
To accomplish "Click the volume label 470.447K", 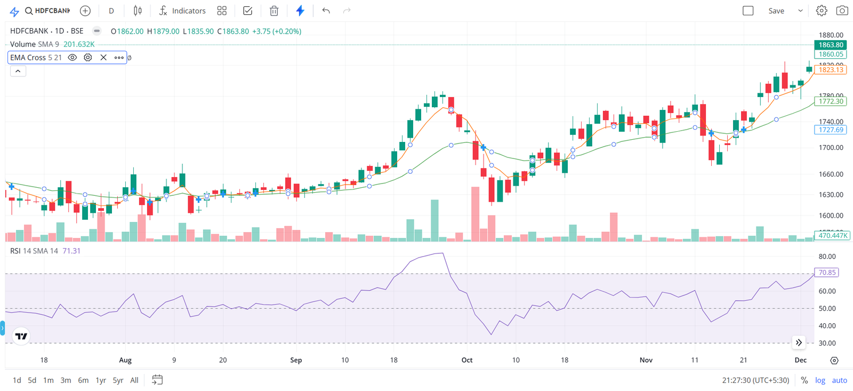I will click(x=833, y=235).
